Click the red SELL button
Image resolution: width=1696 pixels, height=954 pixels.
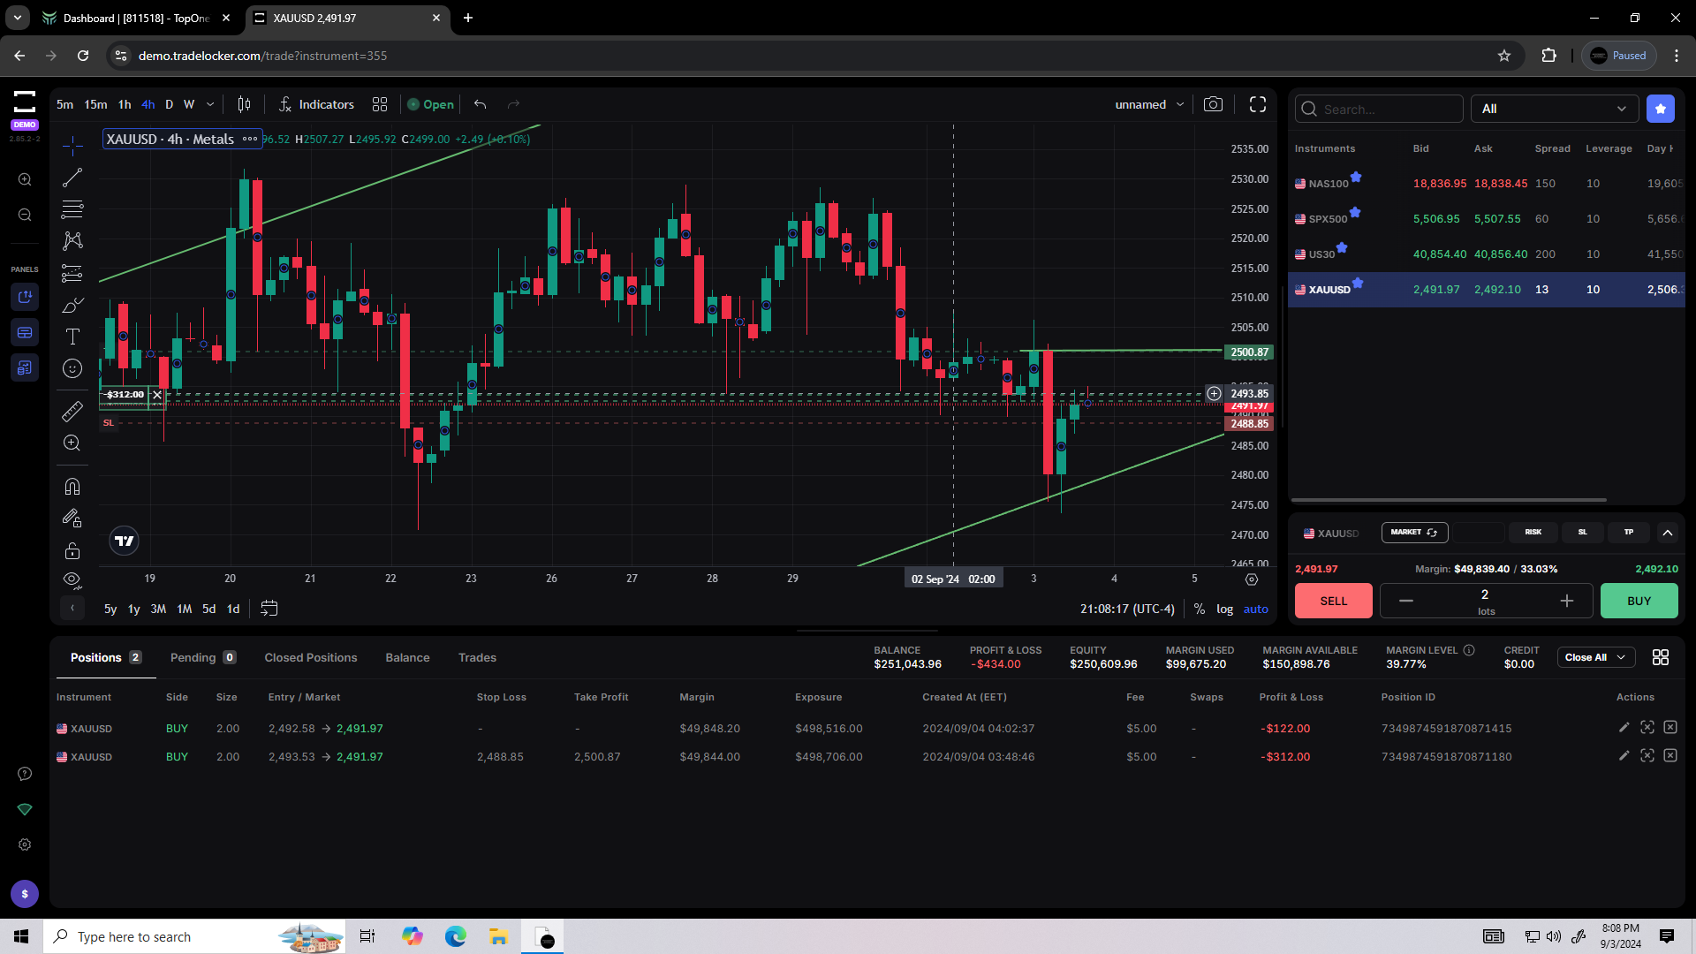(1333, 601)
